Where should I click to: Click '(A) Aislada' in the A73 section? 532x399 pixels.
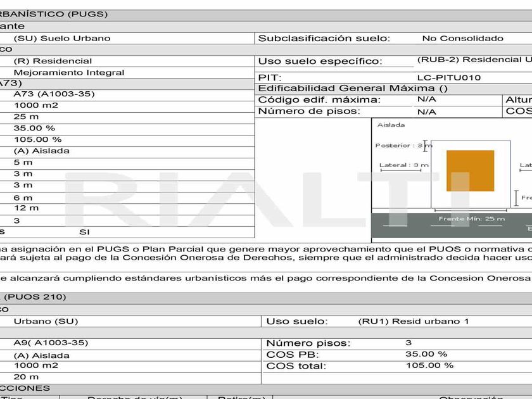click(41, 151)
